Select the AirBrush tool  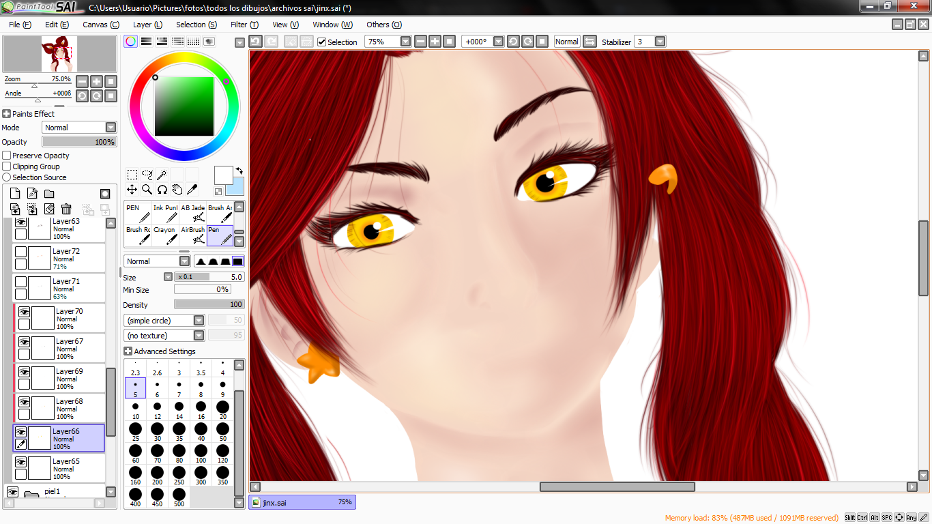pyautogui.click(x=192, y=235)
